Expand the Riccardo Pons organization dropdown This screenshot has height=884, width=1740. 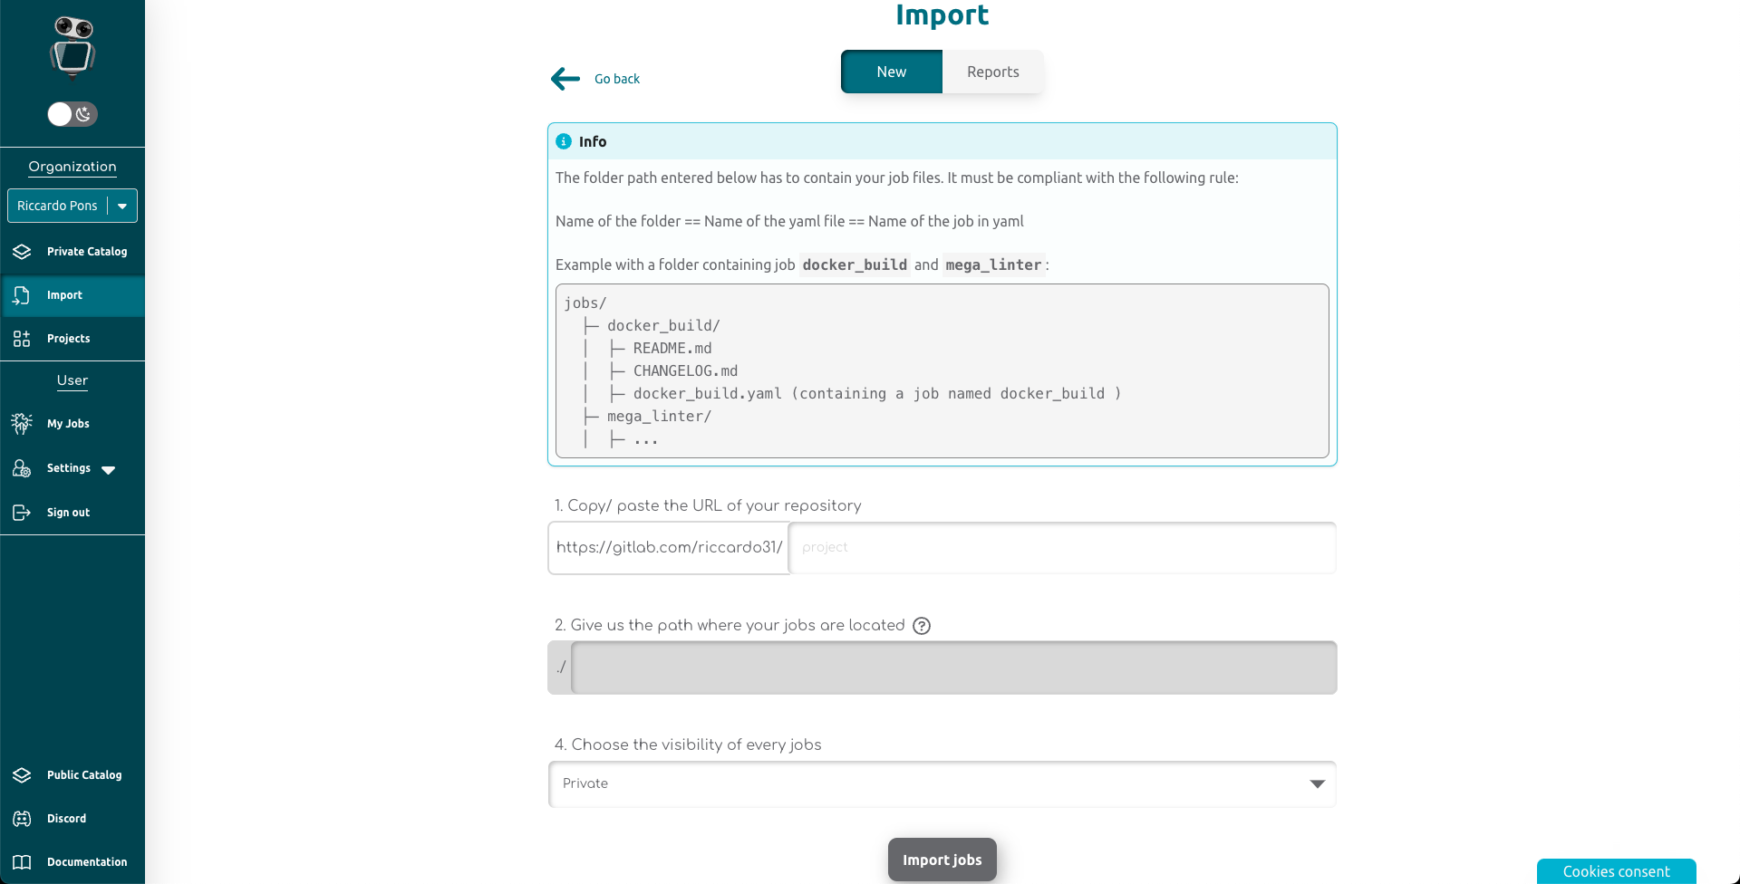click(123, 206)
